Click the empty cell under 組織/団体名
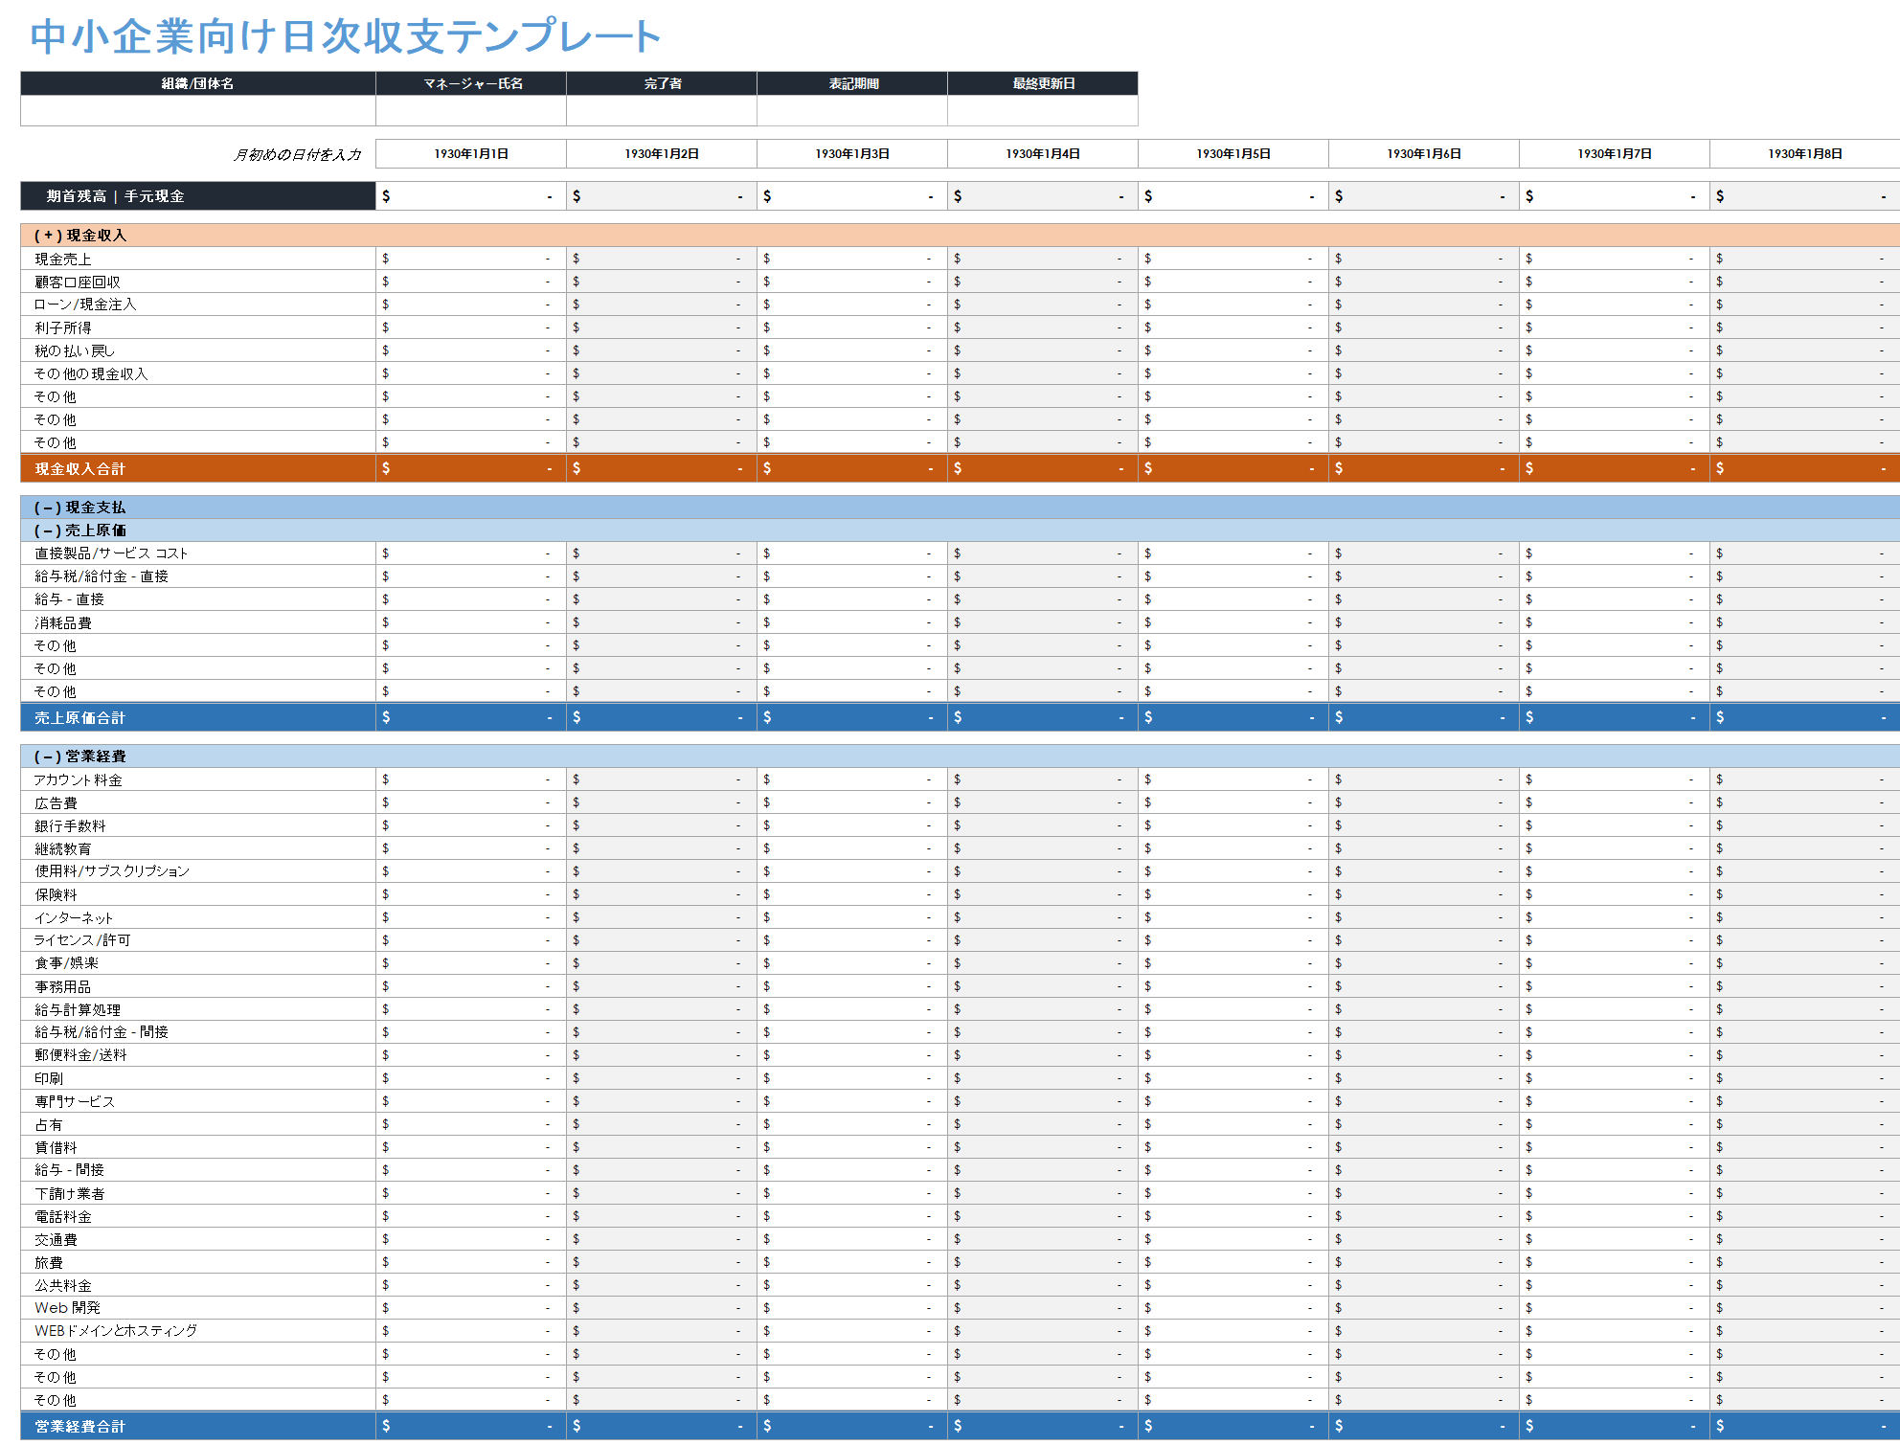The width and height of the screenshot is (1900, 1445). pos(198,111)
